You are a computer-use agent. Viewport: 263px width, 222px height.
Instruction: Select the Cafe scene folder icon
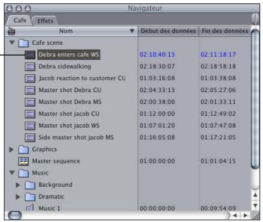[23, 43]
